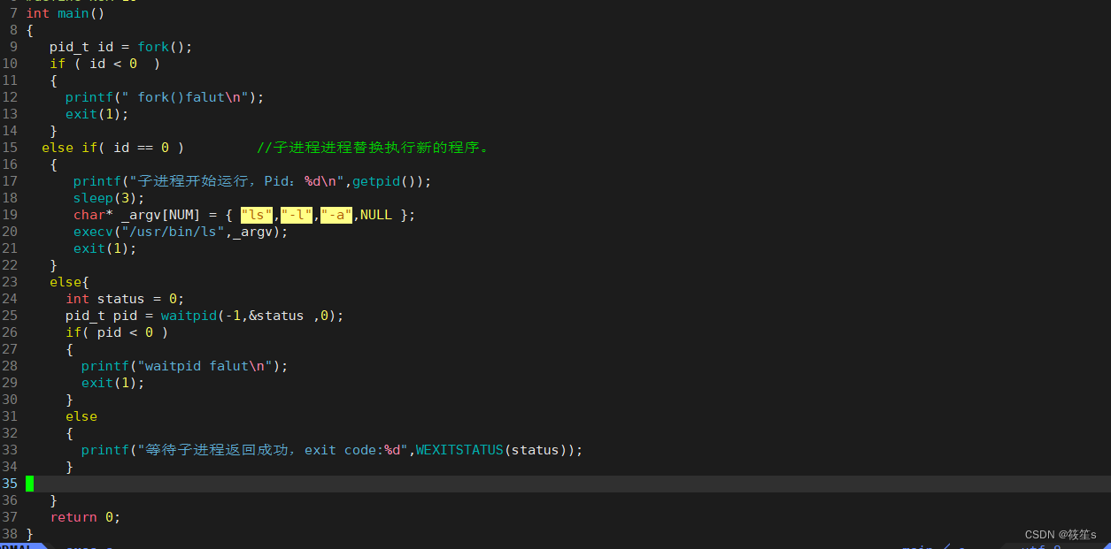
Task: Click 'int status = 0;' declaration
Action: pos(125,299)
